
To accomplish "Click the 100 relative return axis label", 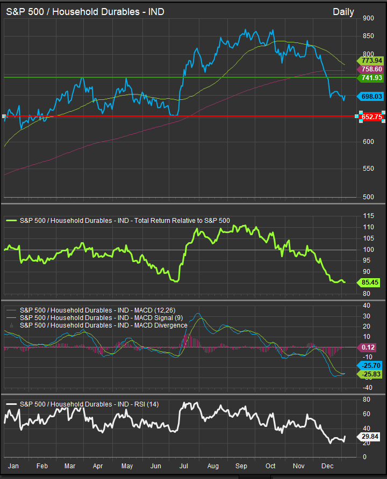I will [368, 250].
